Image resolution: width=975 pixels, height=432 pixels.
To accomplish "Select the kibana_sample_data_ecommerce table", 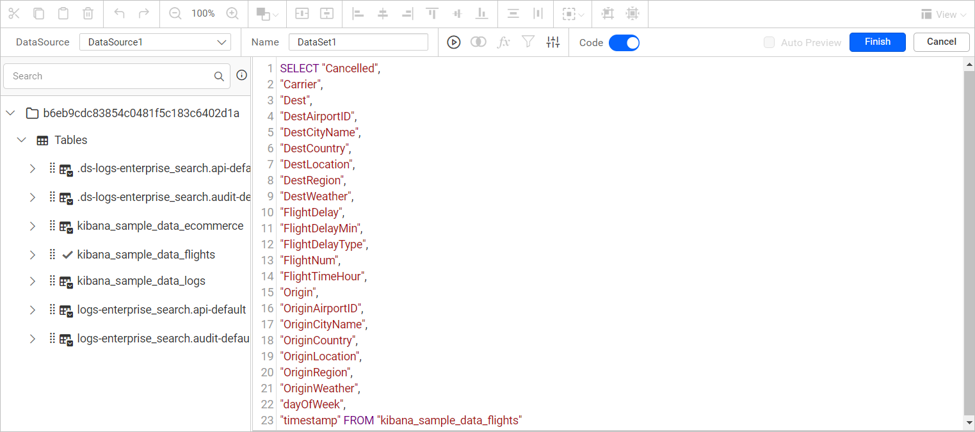I will (160, 226).
